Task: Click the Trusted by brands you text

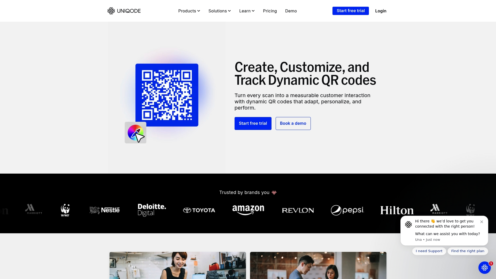Action: tap(244, 192)
